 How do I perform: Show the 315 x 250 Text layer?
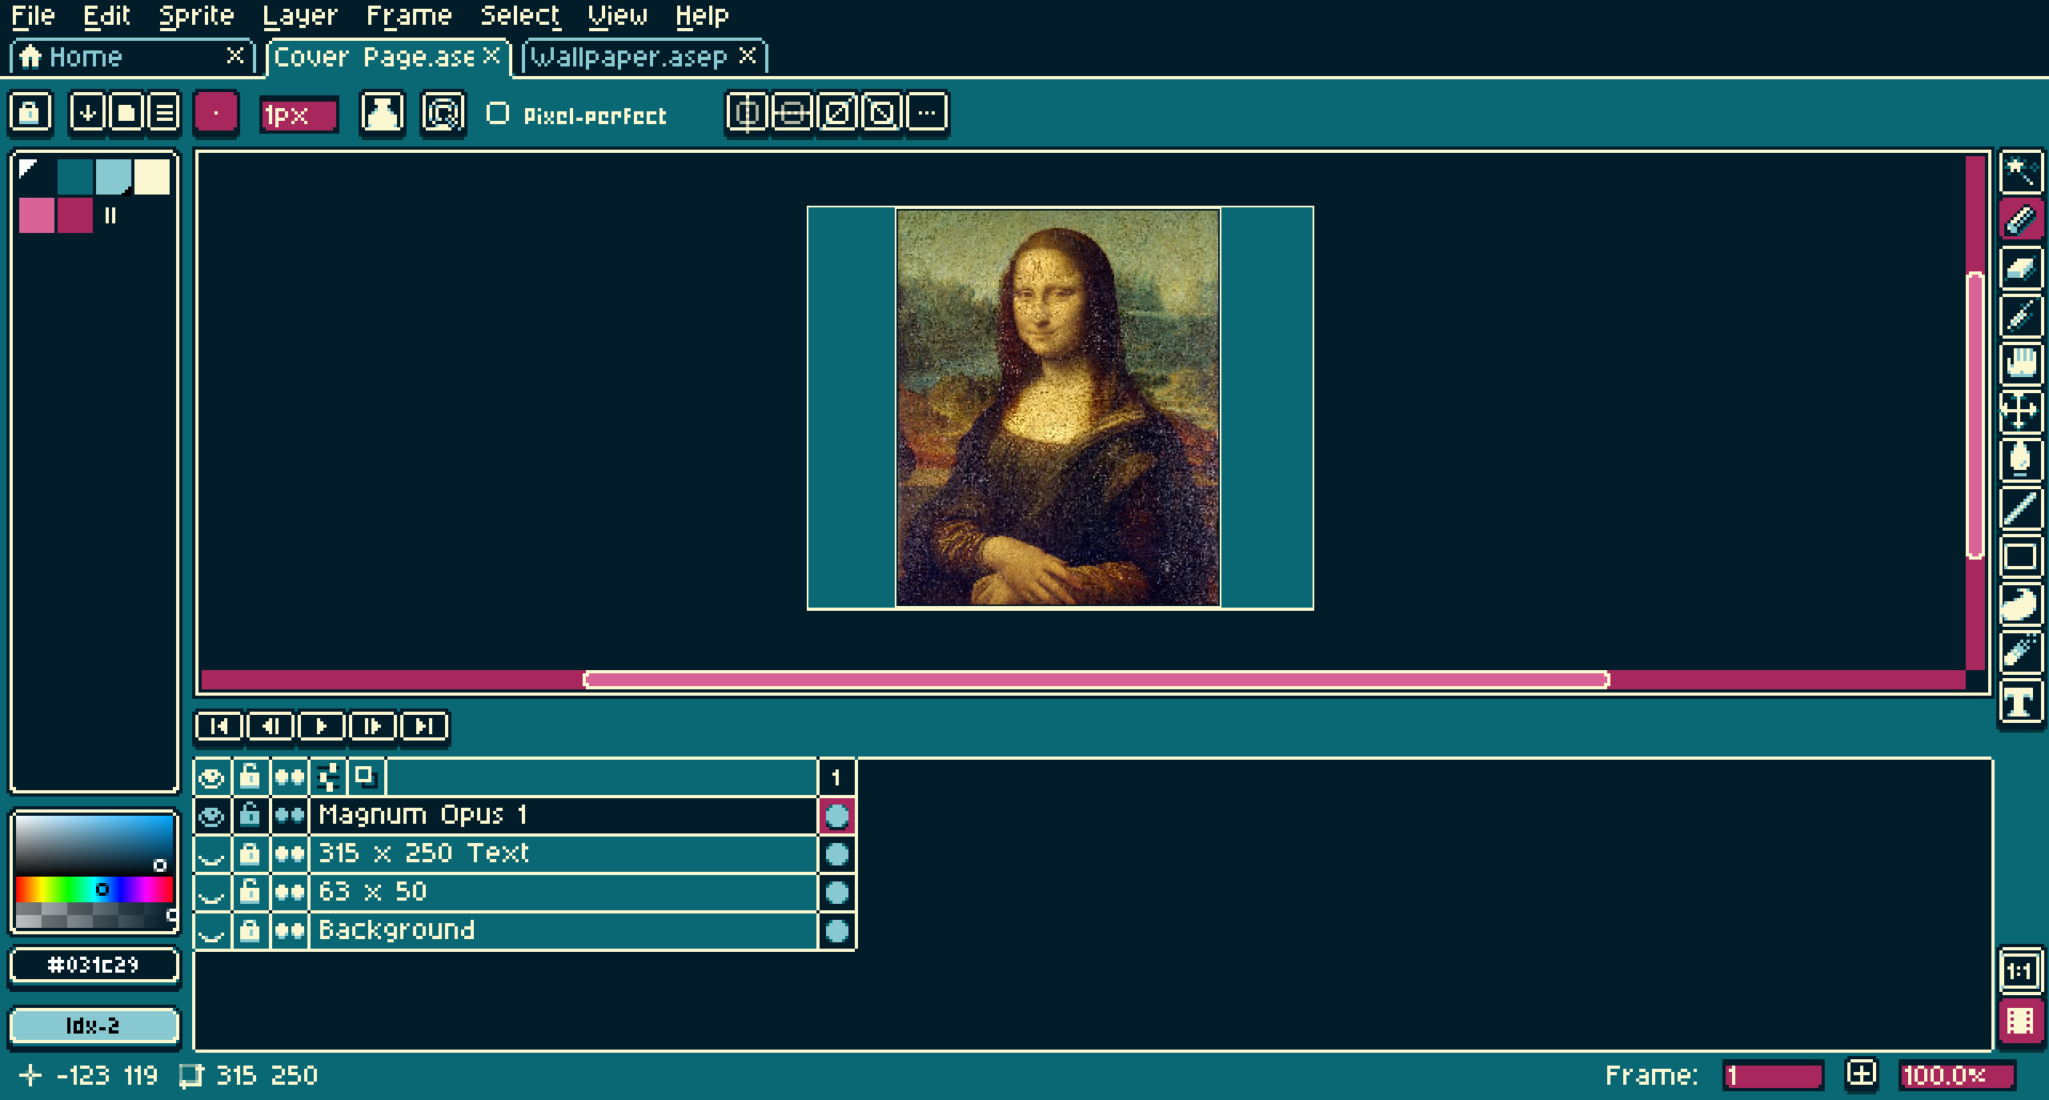[212, 854]
